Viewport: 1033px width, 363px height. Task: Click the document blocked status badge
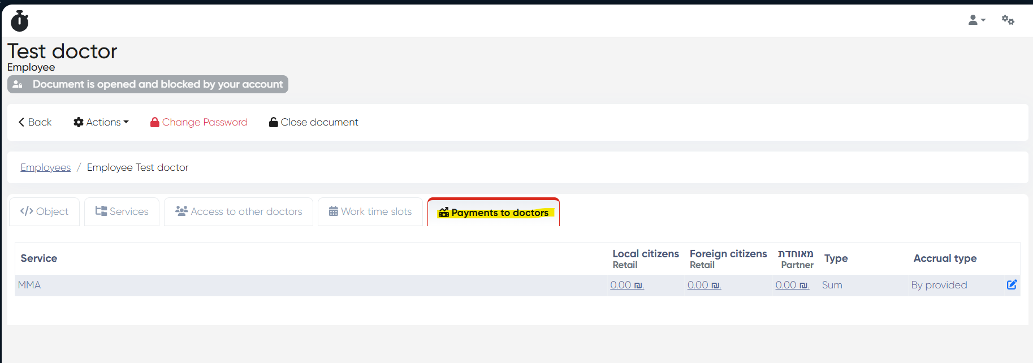point(148,84)
